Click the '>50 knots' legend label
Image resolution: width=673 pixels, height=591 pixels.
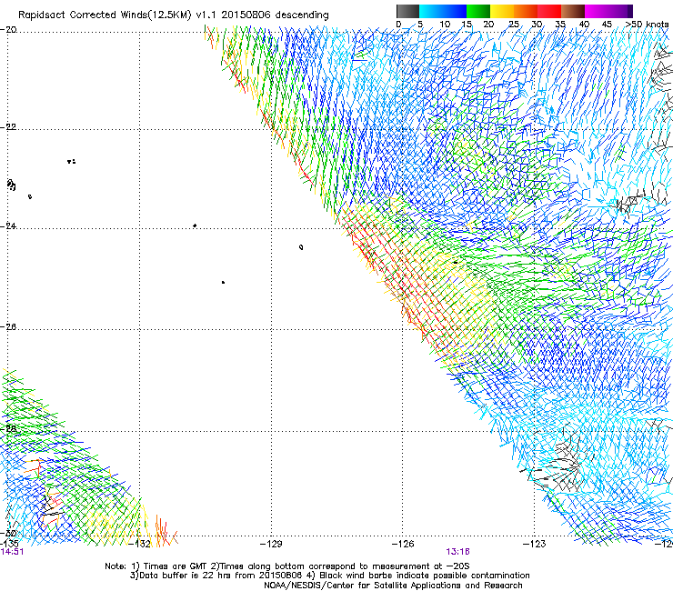[x=647, y=25]
